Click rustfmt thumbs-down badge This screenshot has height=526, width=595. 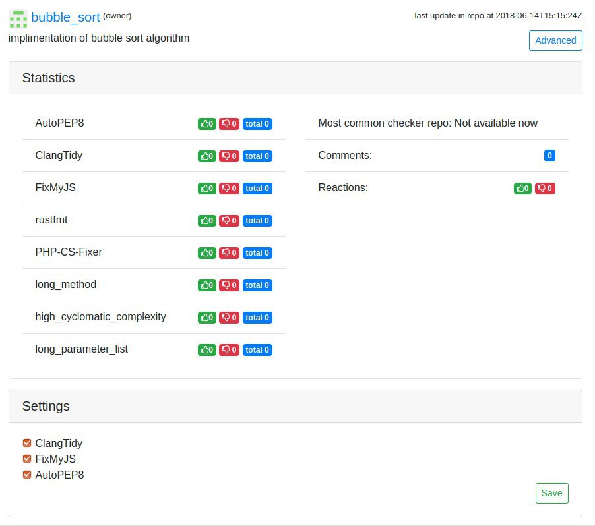pyautogui.click(x=229, y=220)
